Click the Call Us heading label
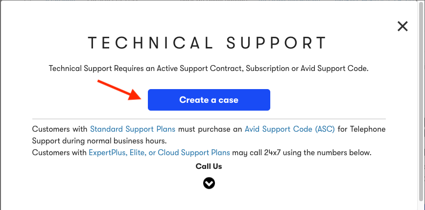425x210 pixels. (x=209, y=166)
